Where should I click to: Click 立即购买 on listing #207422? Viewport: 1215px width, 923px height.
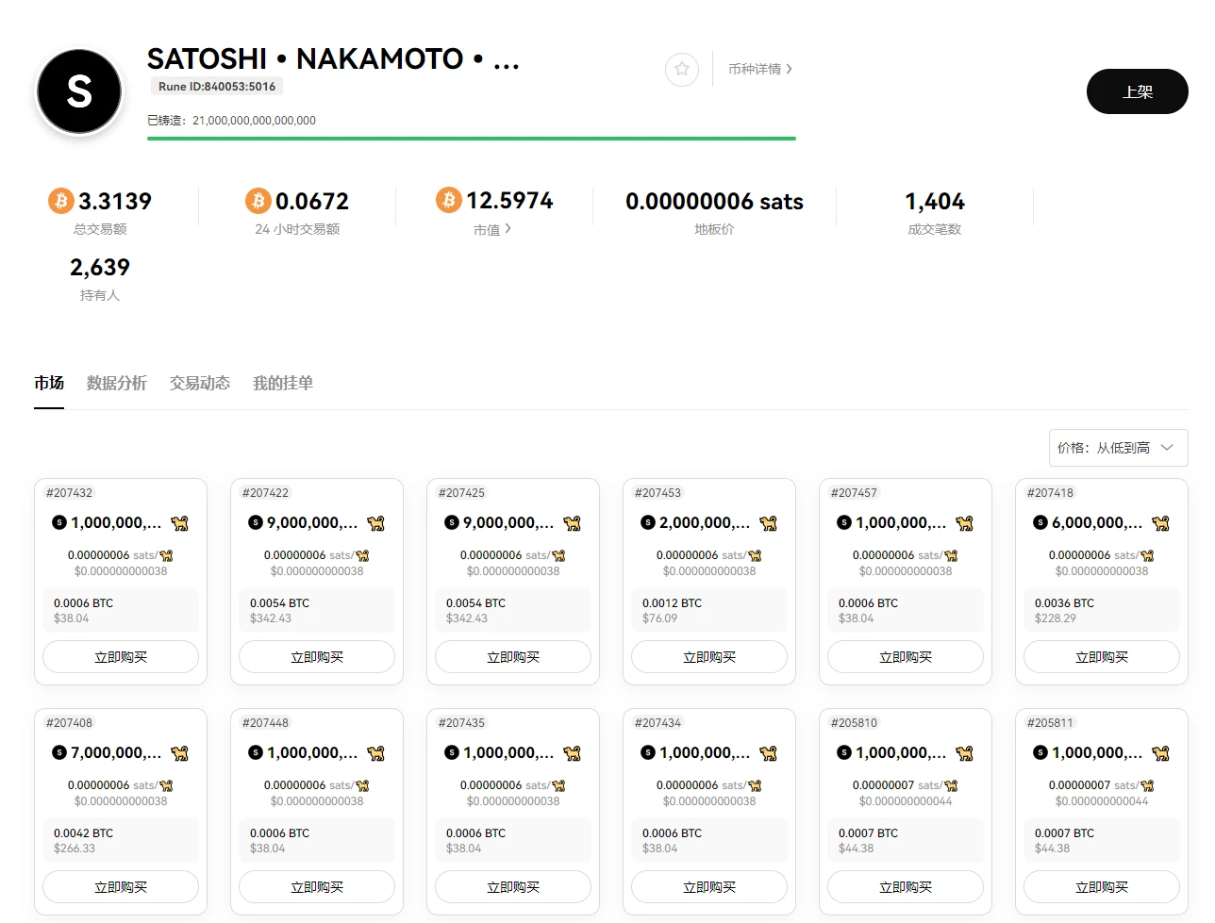317,657
